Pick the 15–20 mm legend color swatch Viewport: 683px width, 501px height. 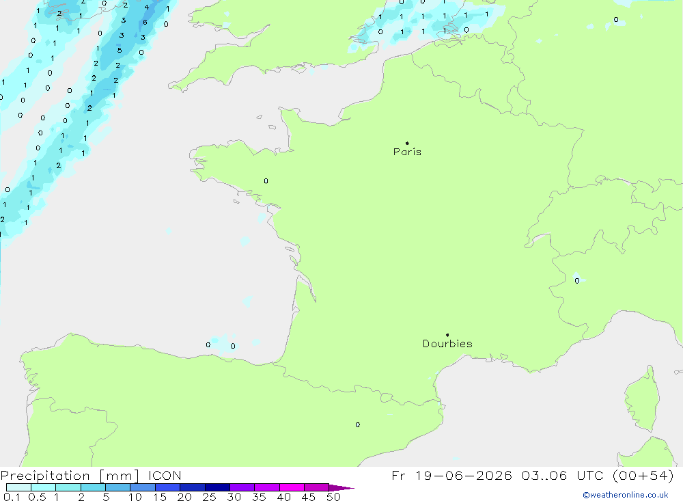coord(167,487)
